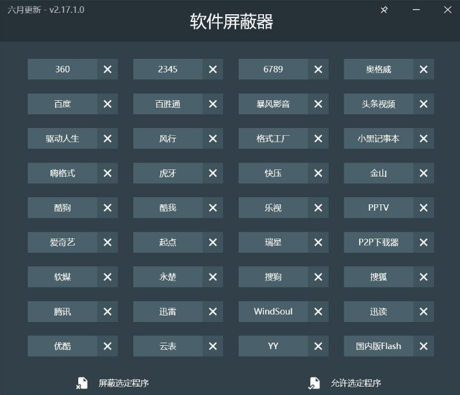Click the X icon next to 360

click(107, 69)
